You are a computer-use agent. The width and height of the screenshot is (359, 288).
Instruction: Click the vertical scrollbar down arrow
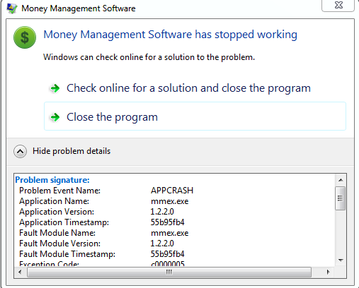pyautogui.click(x=341, y=260)
